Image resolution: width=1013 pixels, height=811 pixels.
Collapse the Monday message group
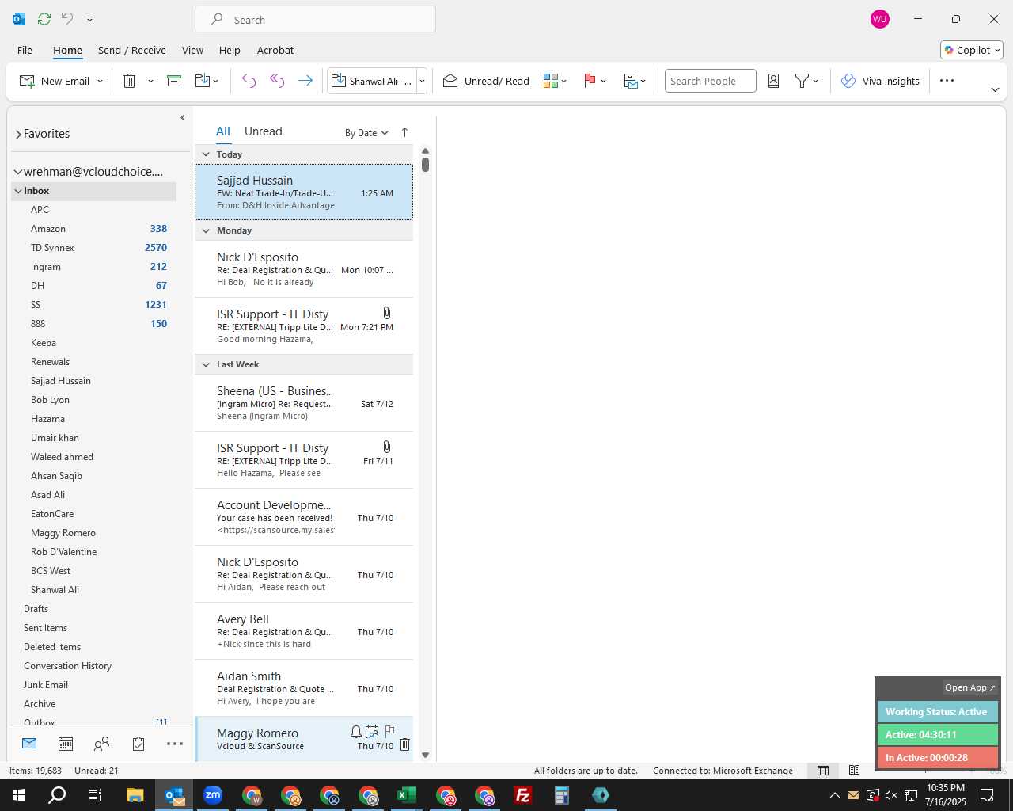[206, 230]
